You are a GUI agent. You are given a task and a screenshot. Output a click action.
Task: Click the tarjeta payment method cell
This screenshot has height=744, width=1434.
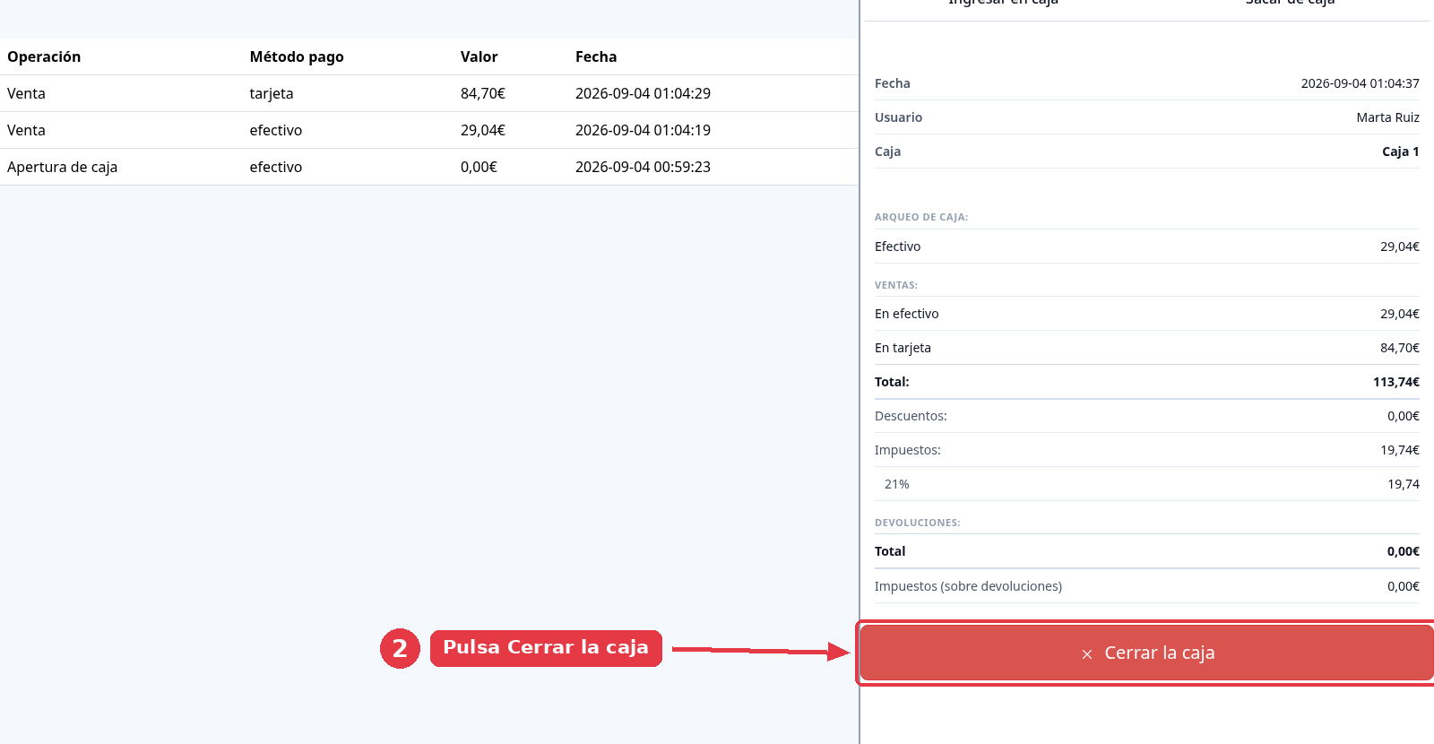coord(272,93)
